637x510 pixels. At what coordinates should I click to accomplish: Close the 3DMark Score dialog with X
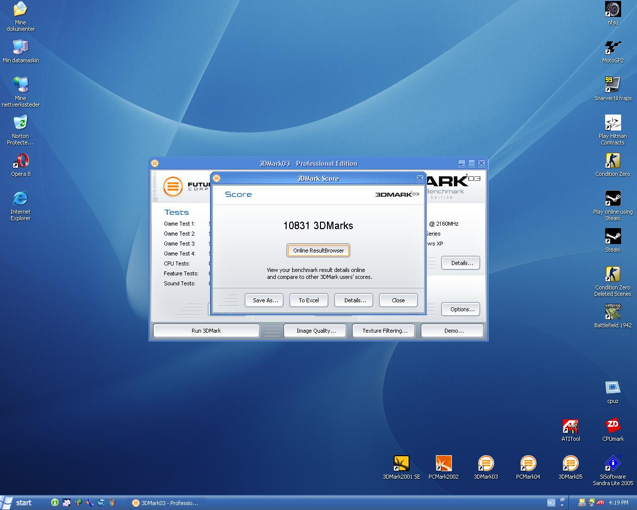click(x=420, y=178)
